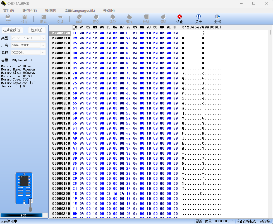Click the Memory Type: $40 text
Image resolution: width=273 pixels, height=224 pixels.
(x=15, y=79)
